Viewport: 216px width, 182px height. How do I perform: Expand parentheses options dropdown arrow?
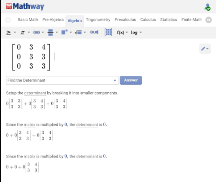coord(43,33)
